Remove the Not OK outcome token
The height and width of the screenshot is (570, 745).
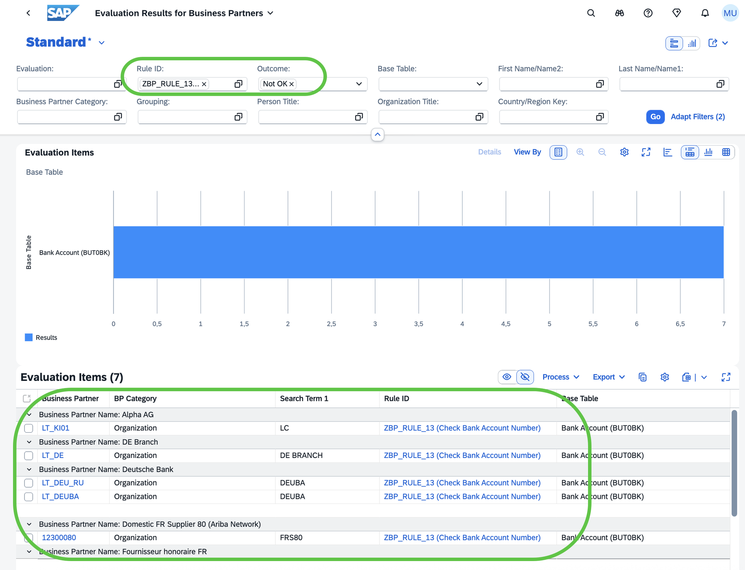(x=292, y=84)
